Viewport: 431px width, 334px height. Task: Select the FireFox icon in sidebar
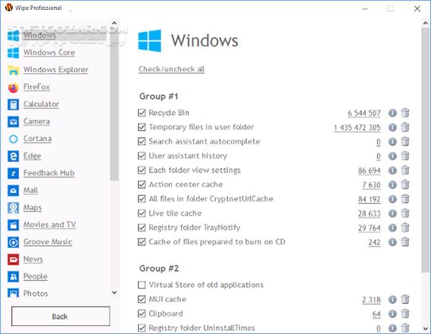point(13,88)
